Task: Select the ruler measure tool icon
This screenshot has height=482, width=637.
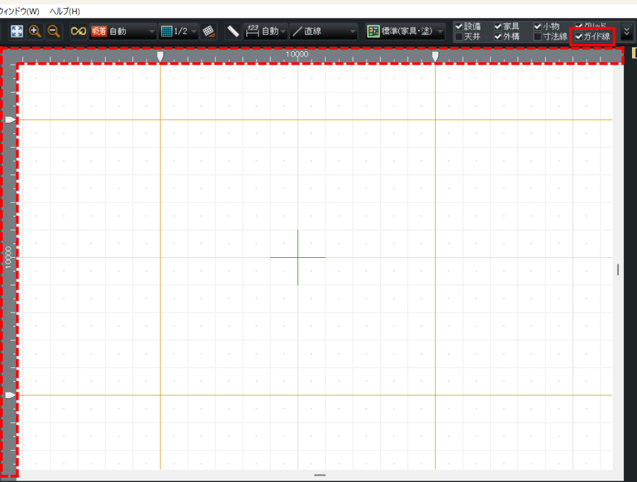Action: (233, 31)
